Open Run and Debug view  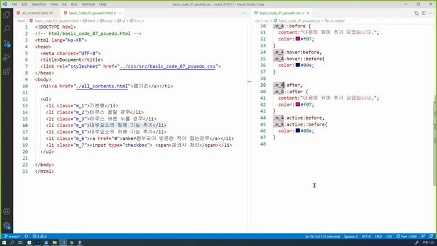tap(7, 57)
